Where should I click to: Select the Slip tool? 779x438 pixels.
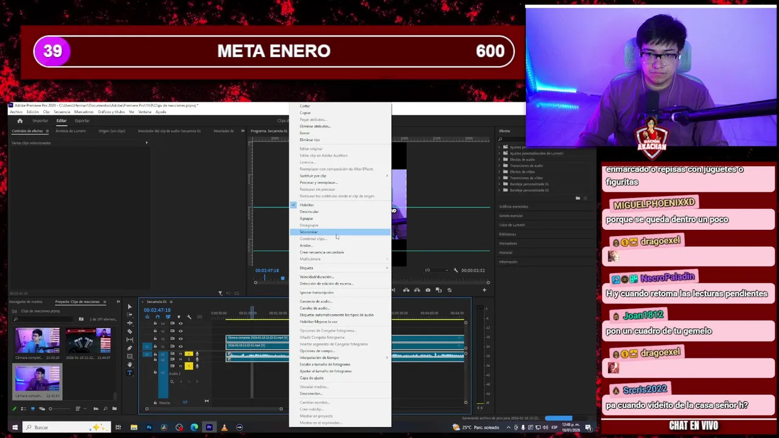(x=130, y=339)
